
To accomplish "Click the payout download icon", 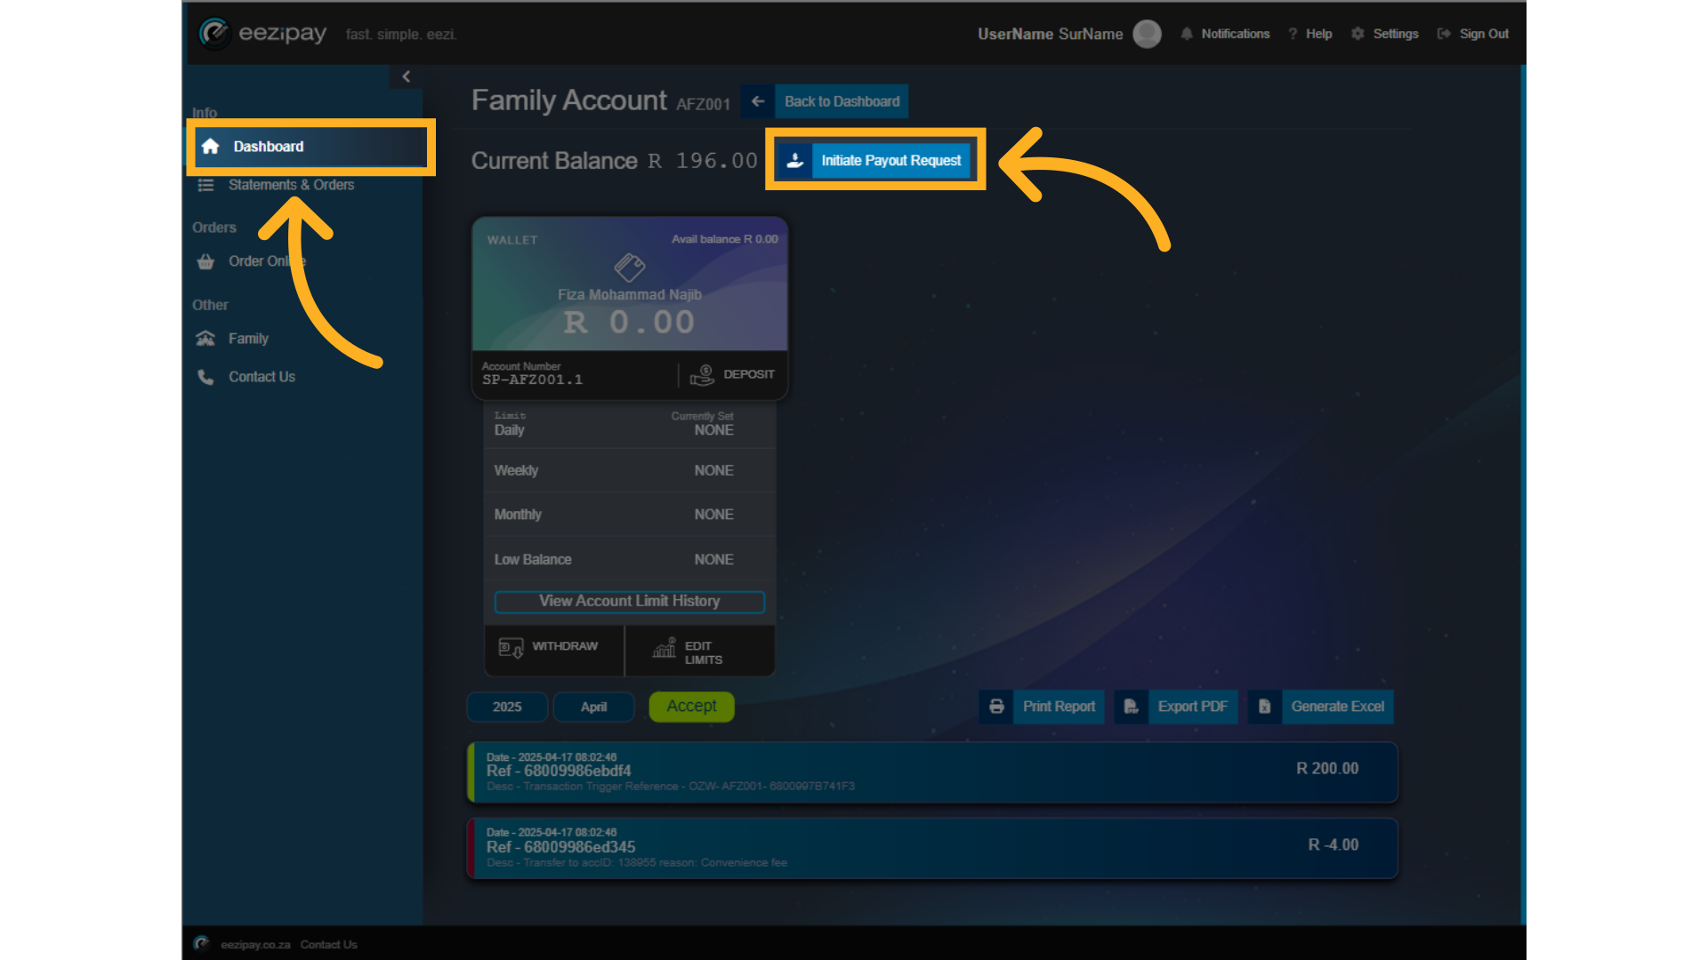I will (795, 161).
